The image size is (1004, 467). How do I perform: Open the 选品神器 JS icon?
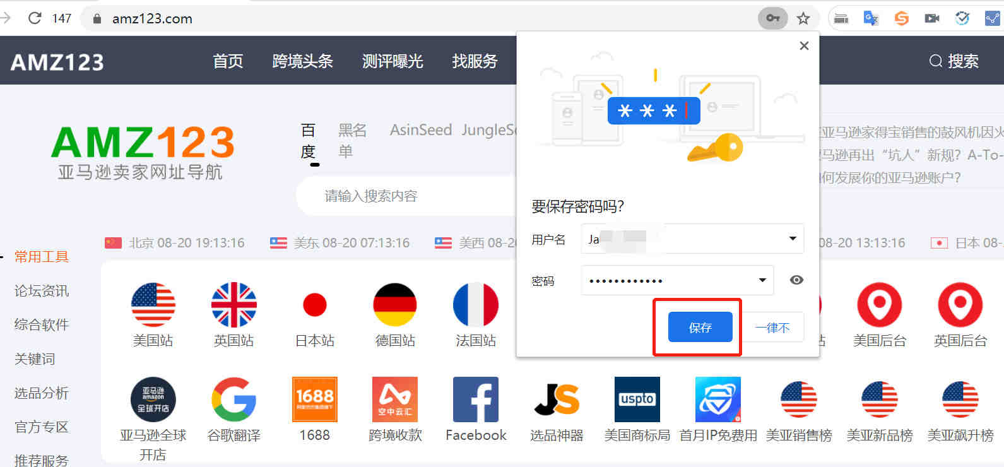tap(557, 399)
